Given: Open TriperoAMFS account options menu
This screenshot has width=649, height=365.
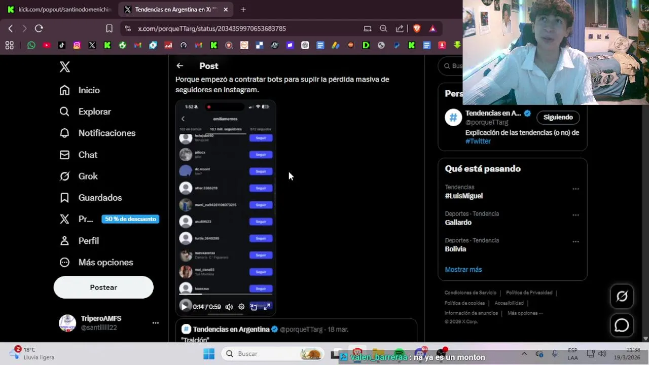Looking at the screenshot, I should (x=156, y=323).
